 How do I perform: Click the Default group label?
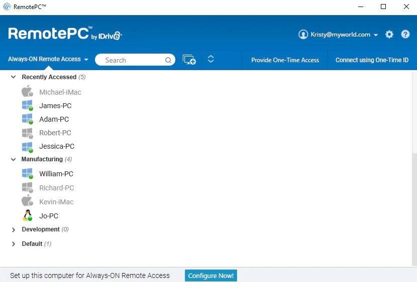(32, 244)
